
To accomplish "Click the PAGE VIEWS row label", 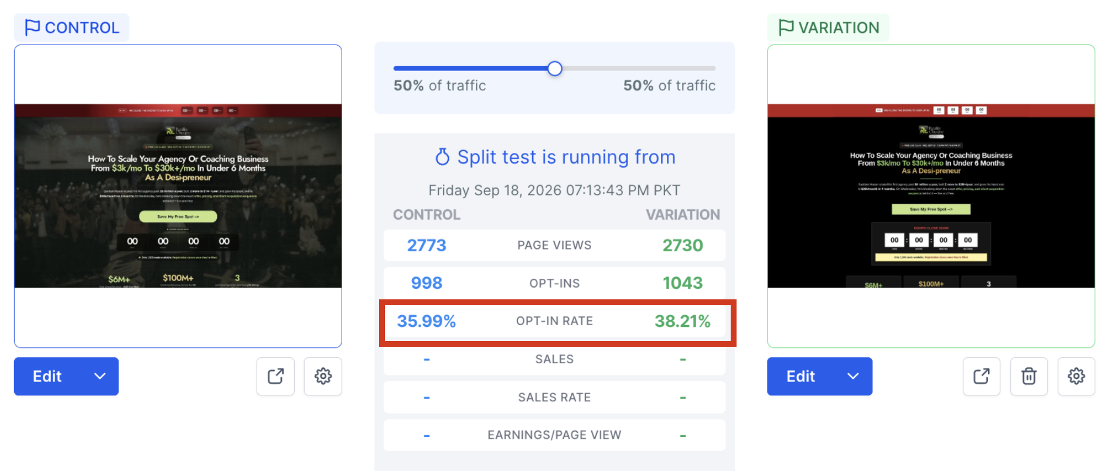I will [554, 245].
